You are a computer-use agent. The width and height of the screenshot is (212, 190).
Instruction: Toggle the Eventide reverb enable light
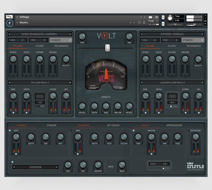pos(12,162)
